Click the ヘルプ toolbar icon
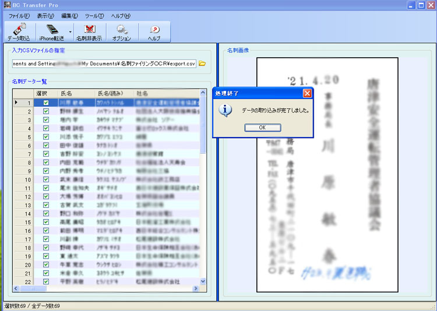 (154, 33)
